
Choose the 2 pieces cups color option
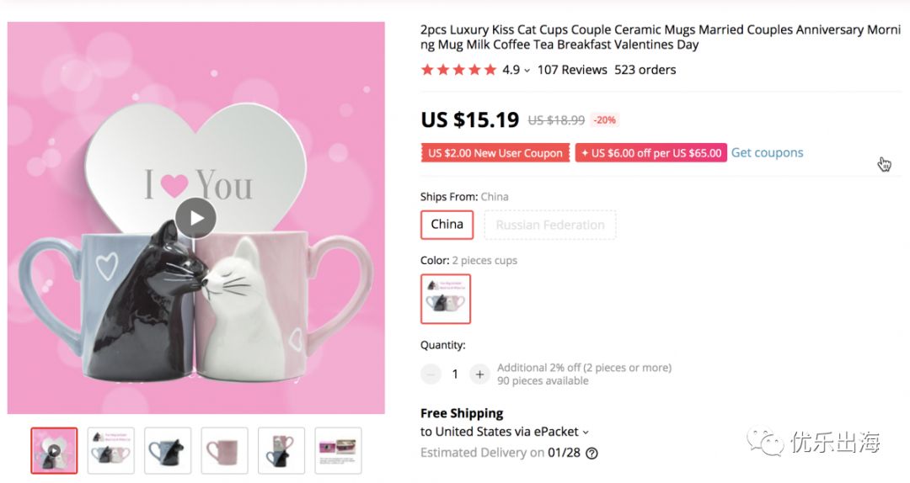[x=446, y=299]
